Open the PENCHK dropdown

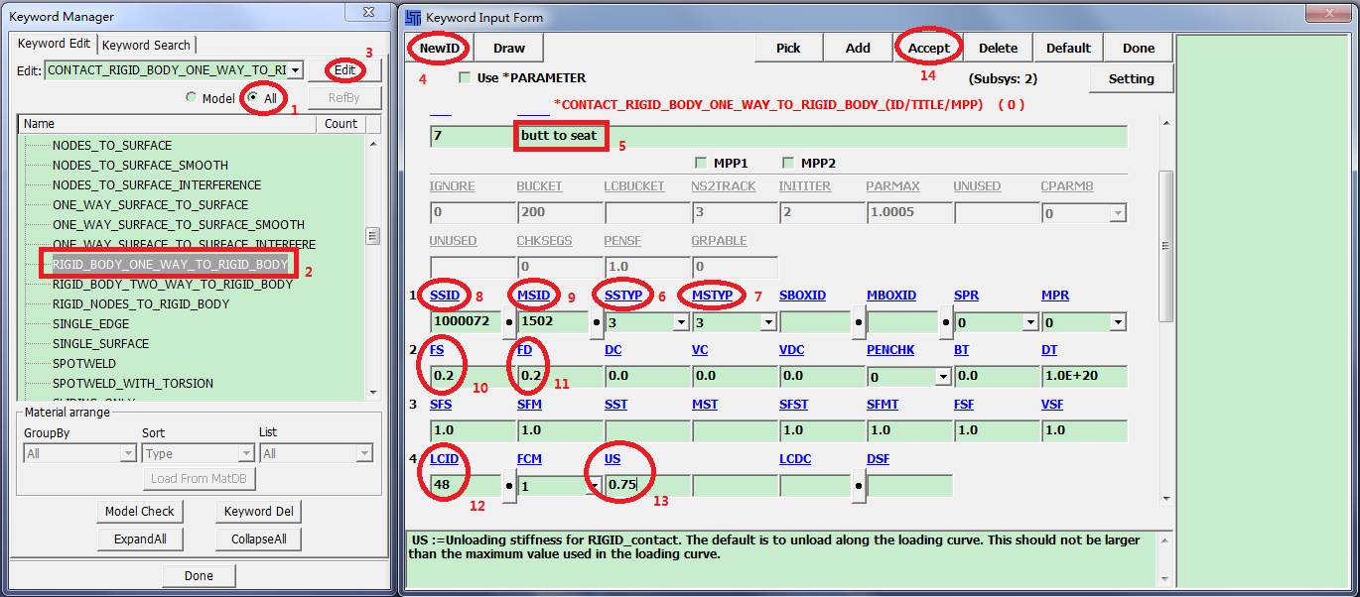[x=942, y=377]
